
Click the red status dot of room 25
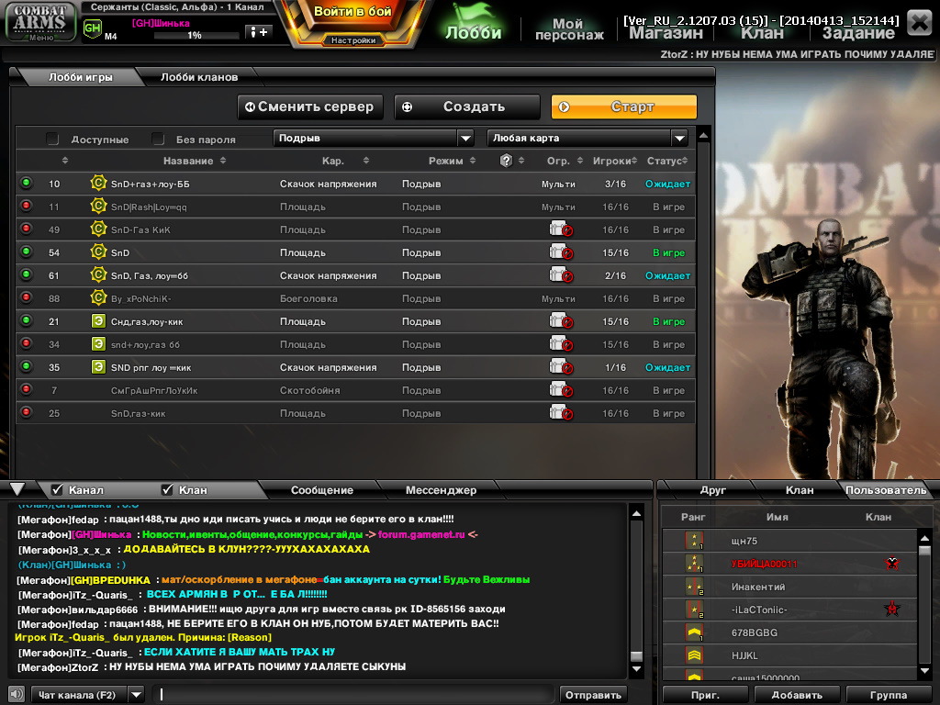[27, 412]
